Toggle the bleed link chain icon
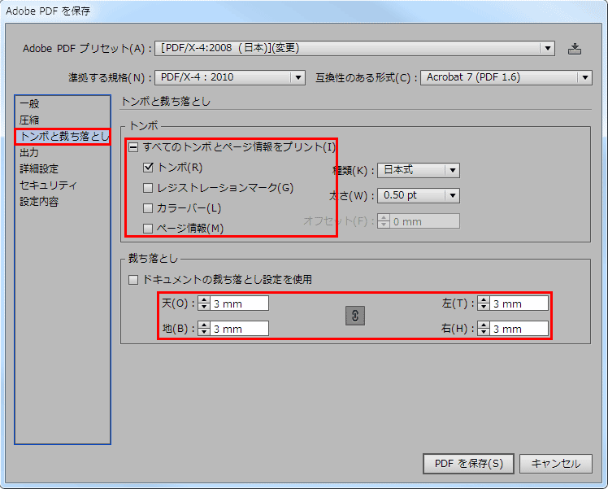 click(354, 316)
